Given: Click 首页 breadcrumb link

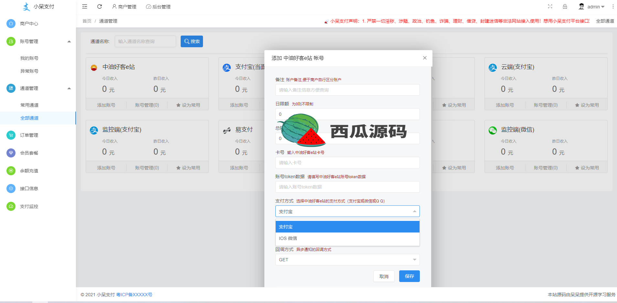Looking at the screenshot, I should click(x=87, y=21).
